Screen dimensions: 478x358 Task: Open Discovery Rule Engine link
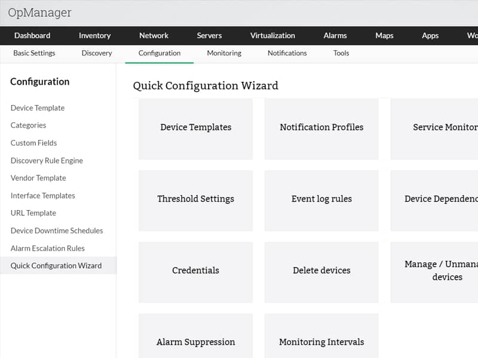click(x=47, y=161)
